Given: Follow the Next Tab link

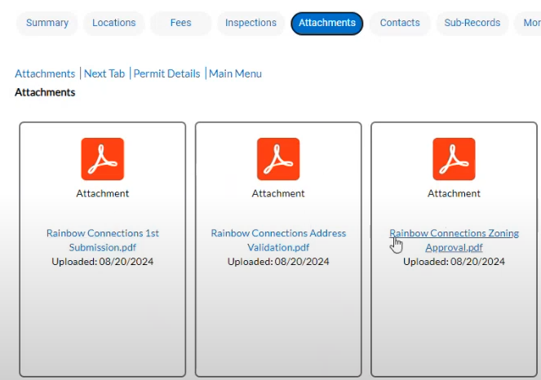Looking at the screenshot, I should pos(104,73).
